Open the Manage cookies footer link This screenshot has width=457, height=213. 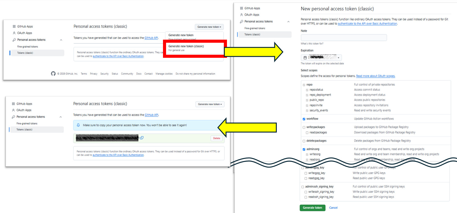click(164, 74)
